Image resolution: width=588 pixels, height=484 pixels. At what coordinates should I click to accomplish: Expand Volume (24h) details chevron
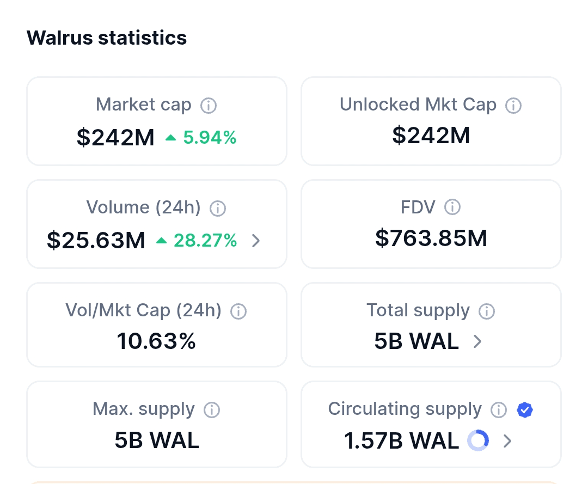coord(256,241)
